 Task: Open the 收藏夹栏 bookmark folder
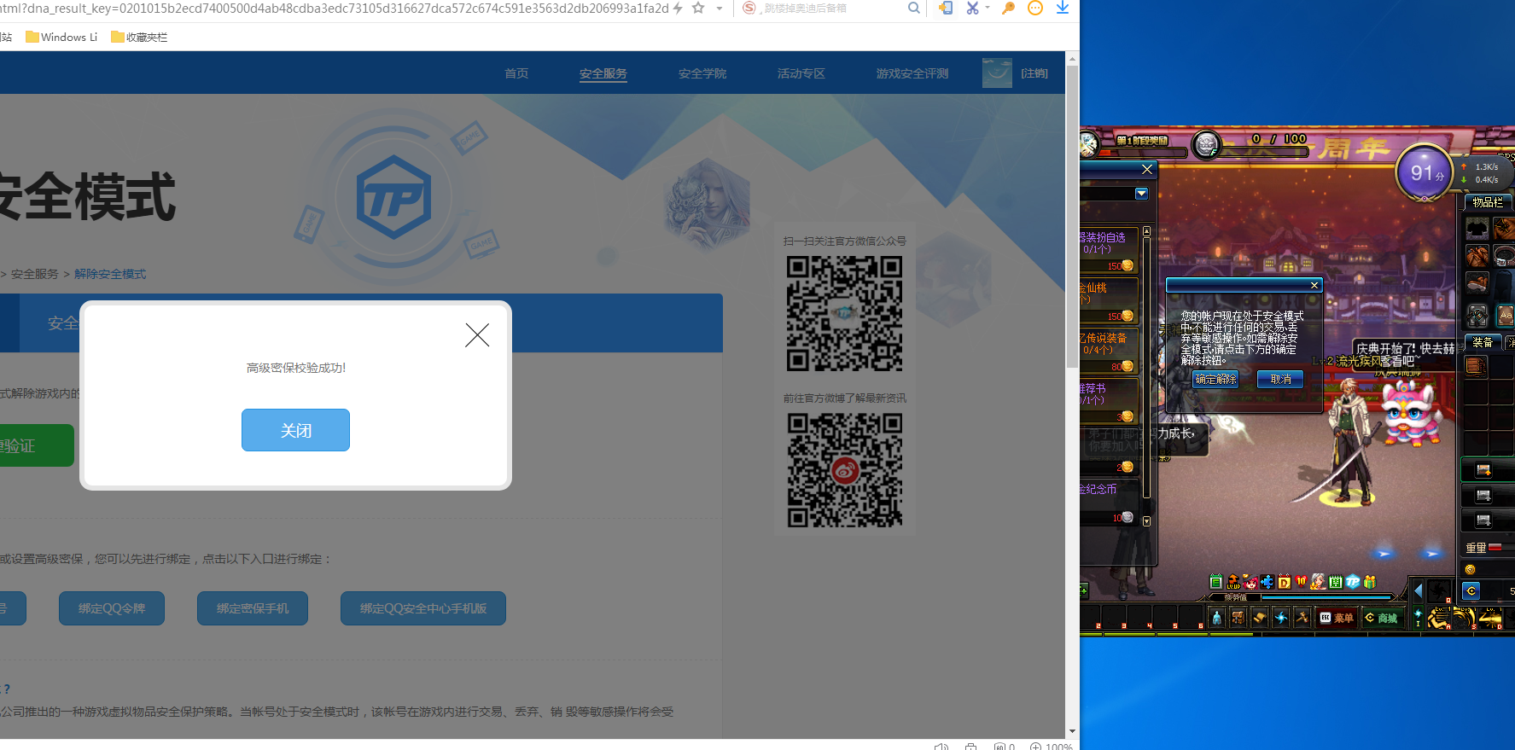click(139, 37)
